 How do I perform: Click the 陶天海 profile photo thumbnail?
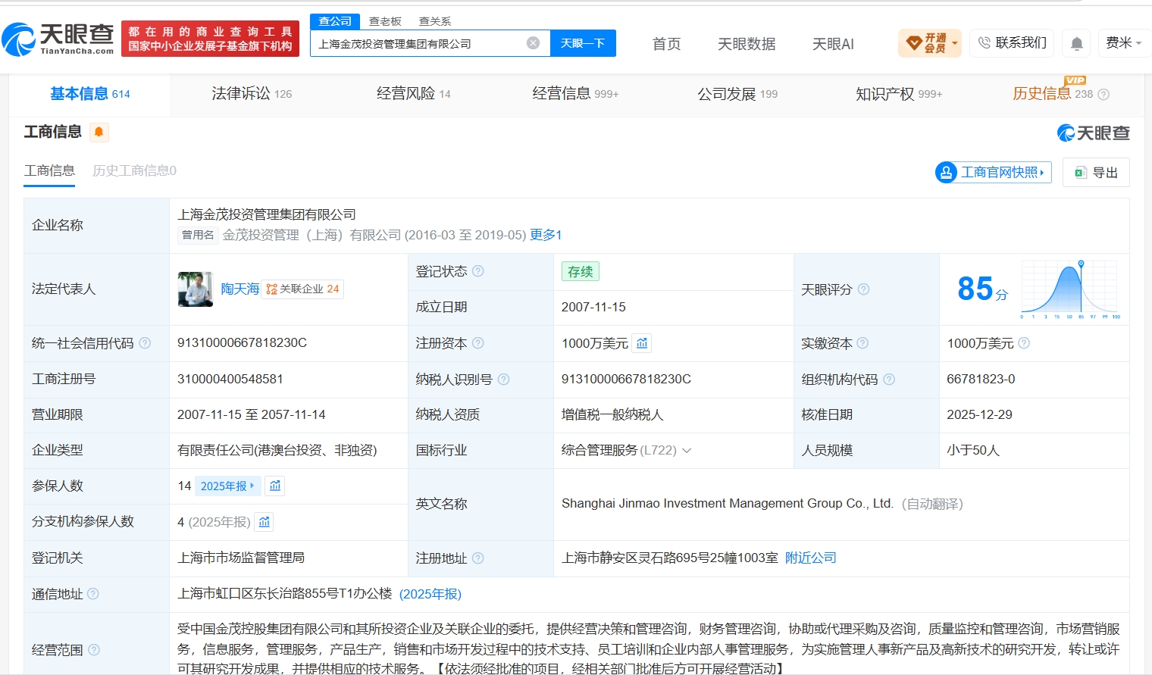click(x=196, y=289)
